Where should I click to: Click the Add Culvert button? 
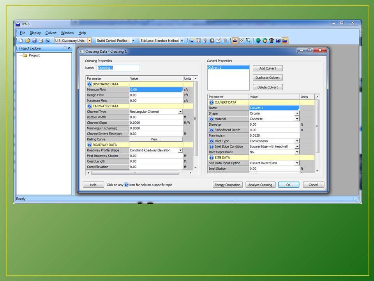coord(268,68)
